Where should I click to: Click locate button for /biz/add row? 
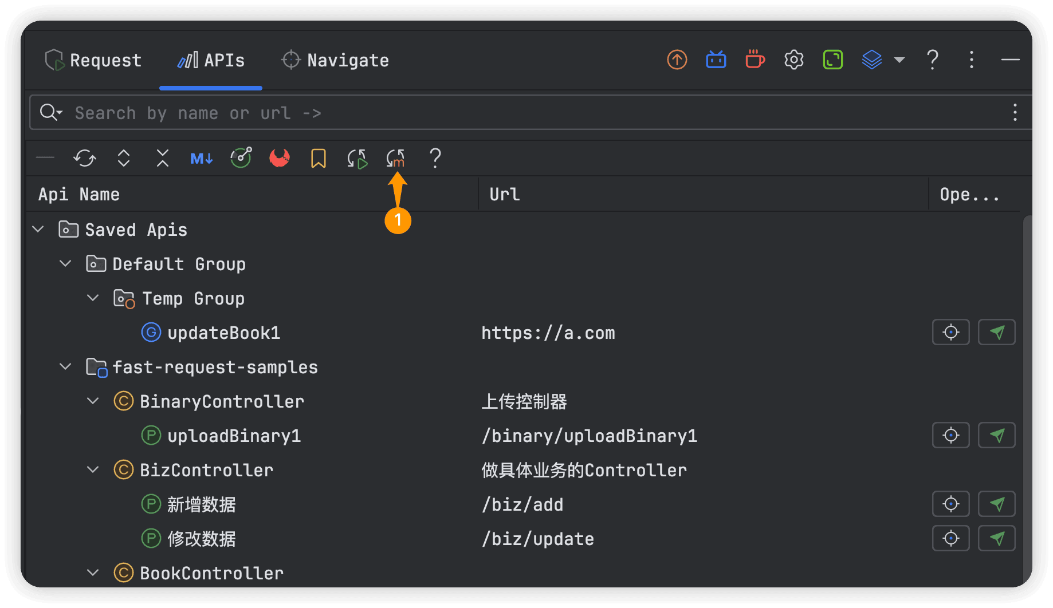coord(951,504)
